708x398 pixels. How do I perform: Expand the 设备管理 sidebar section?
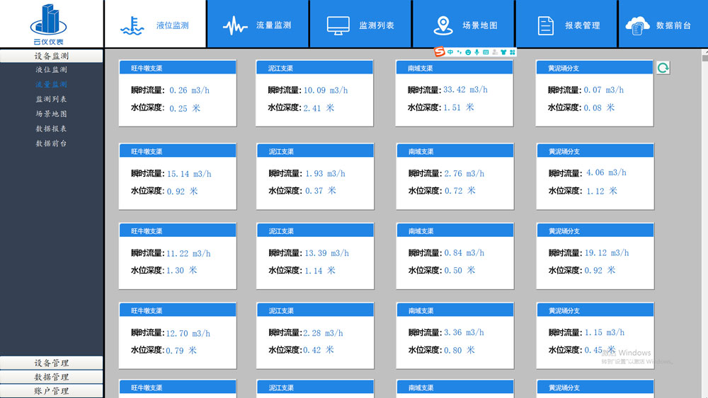pos(52,363)
